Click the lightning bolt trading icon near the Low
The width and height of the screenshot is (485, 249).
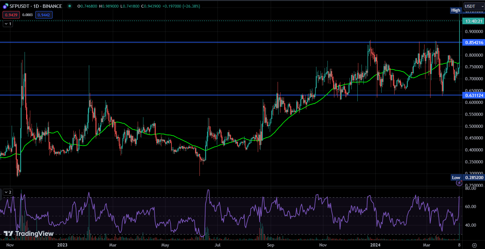459,183
